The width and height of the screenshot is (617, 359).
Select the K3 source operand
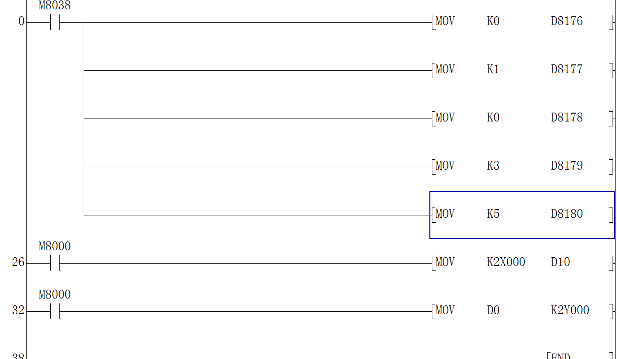(493, 166)
